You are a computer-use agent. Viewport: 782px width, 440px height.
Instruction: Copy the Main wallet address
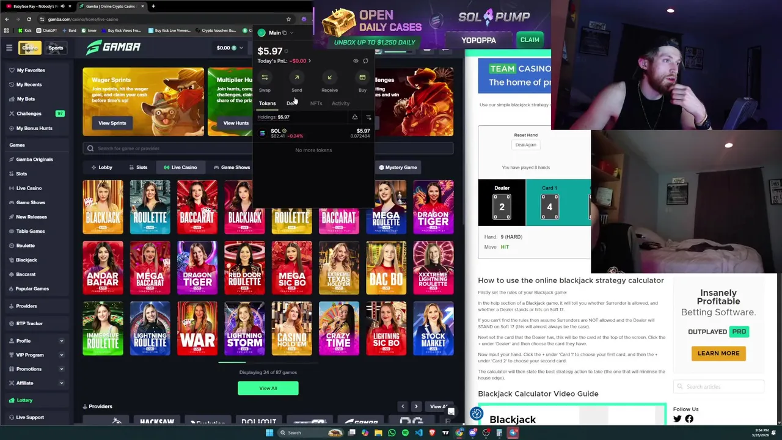coord(284,33)
